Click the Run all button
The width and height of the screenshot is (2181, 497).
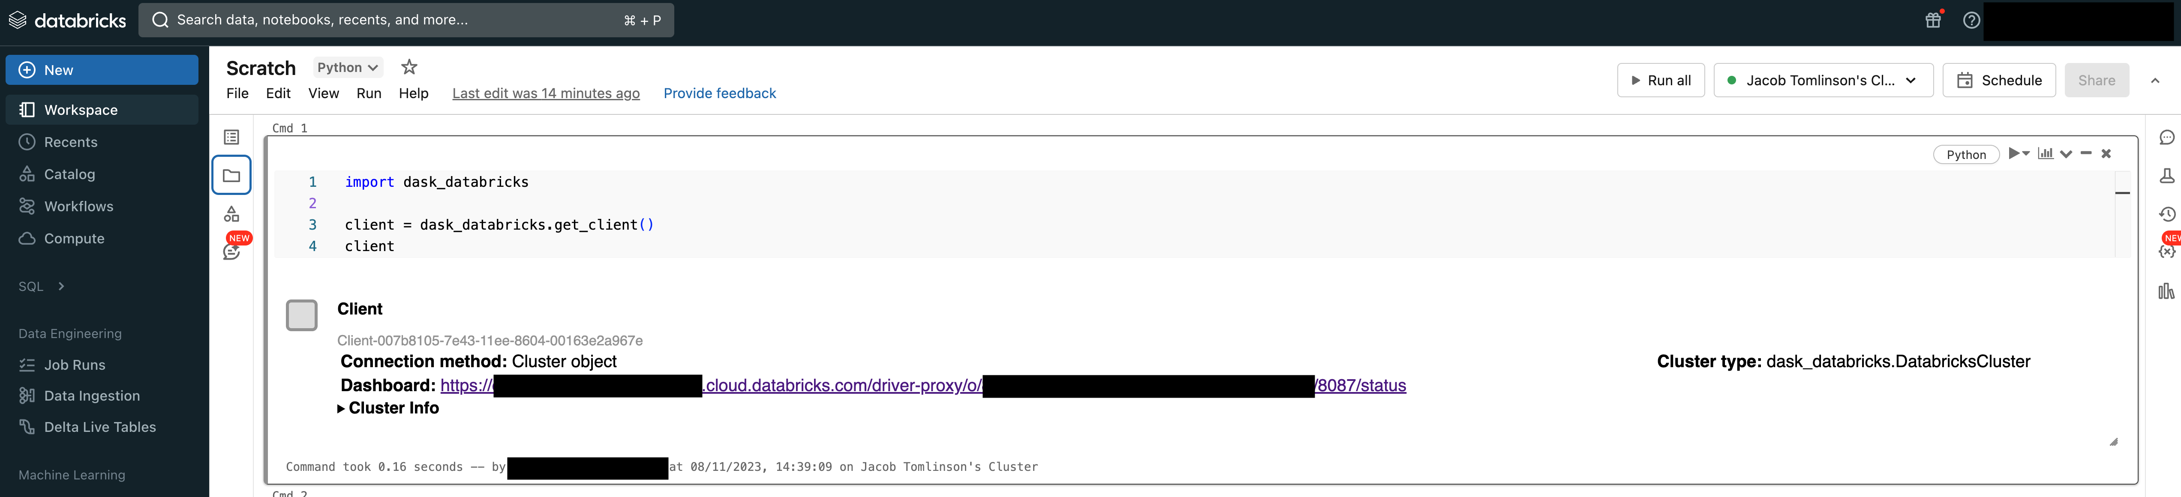tap(1660, 81)
